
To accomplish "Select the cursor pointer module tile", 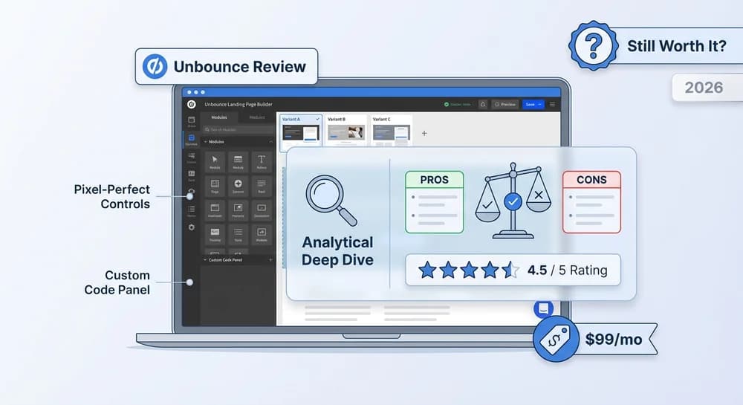I will (215, 161).
